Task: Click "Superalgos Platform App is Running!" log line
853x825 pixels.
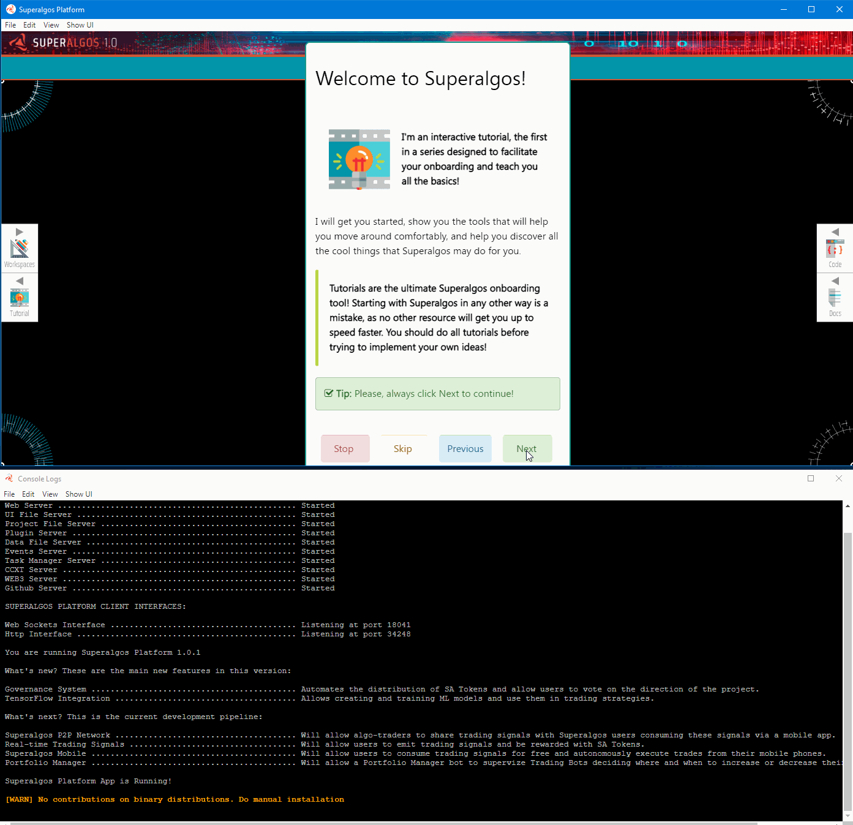Action: 88,781
